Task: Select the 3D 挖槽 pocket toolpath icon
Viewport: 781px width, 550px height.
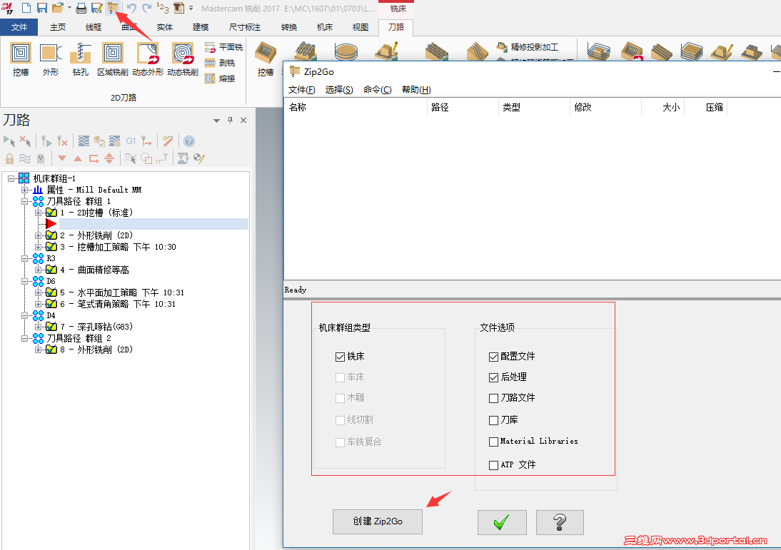Action: [x=265, y=59]
